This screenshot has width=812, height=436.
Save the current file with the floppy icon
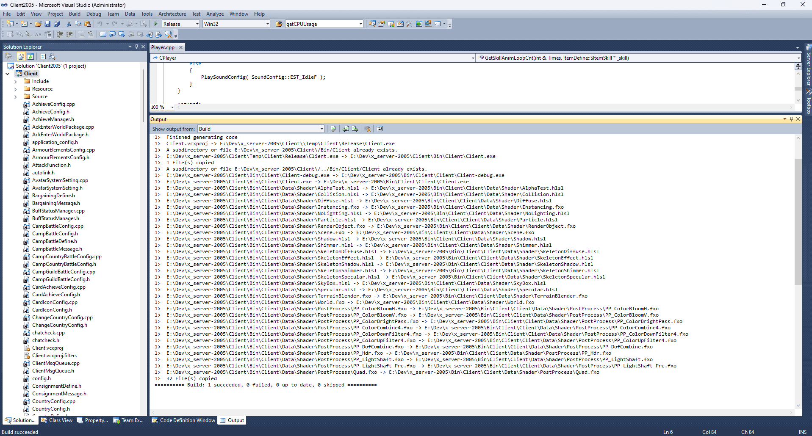click(x=47, y=24)
